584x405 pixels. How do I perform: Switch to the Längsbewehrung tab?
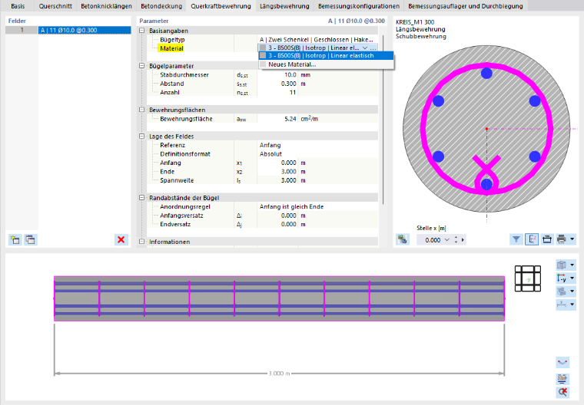tap(284, 6)
